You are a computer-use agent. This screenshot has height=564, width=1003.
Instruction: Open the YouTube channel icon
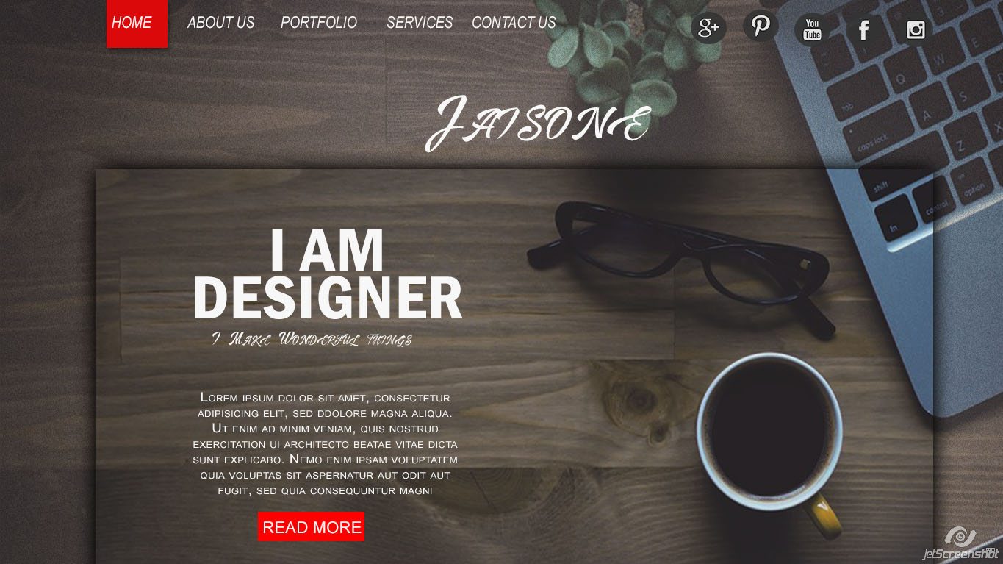coord(812,29)
